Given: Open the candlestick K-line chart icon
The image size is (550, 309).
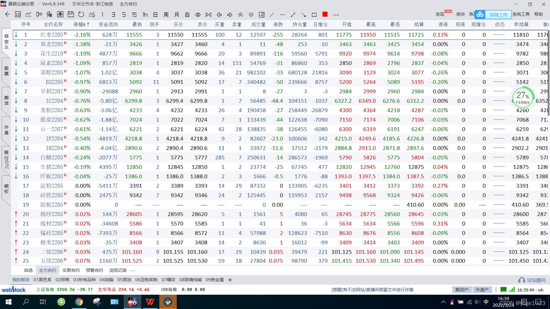Looking at the screenshot, I should coord(39,14).
